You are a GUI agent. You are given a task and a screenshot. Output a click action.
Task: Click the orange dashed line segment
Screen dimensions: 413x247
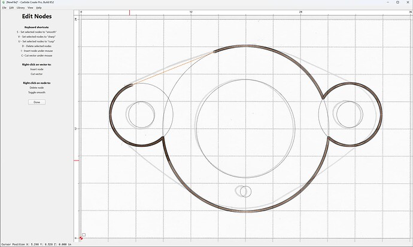pyautogui.click(x=173, y=68)
